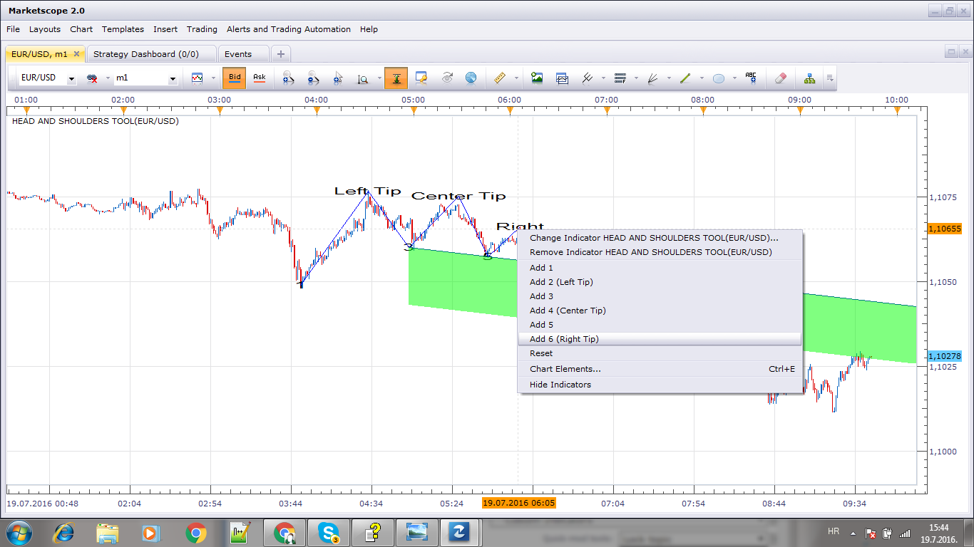This screenshot has width=974, height=547.
Task: Open the Chart menu
Action: point(81,29)
